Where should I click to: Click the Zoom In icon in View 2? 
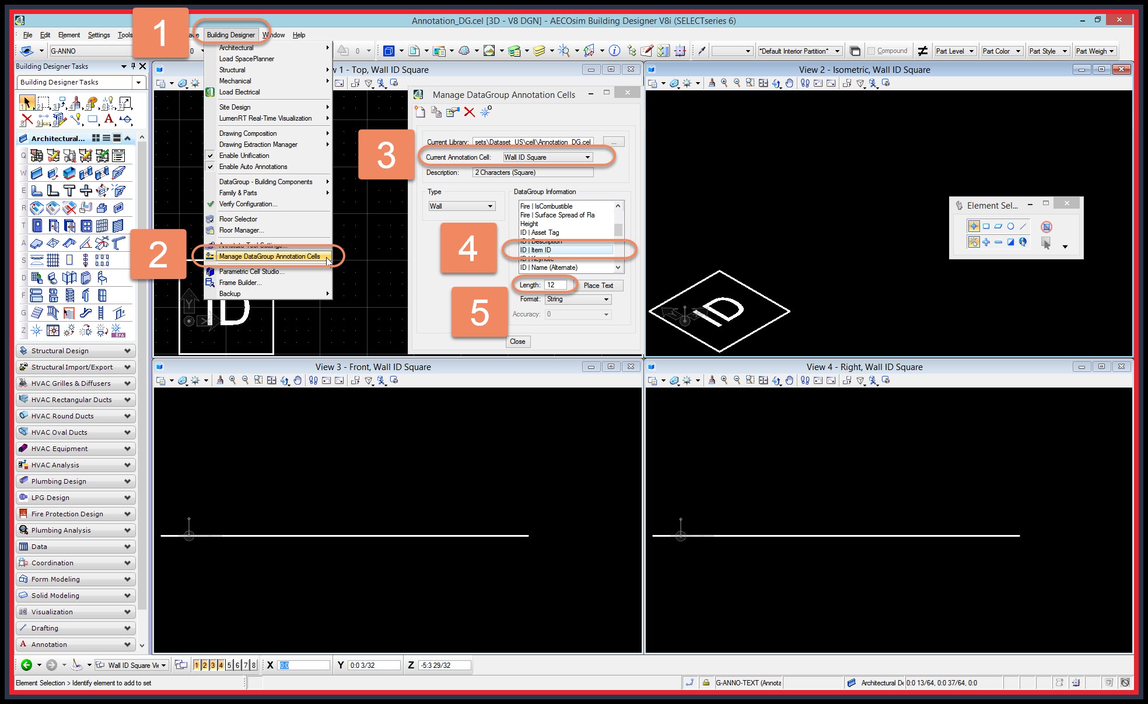(724, 83)
